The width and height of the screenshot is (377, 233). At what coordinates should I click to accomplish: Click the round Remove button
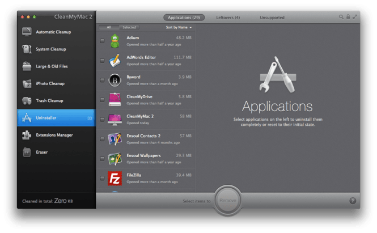(228, 201)
